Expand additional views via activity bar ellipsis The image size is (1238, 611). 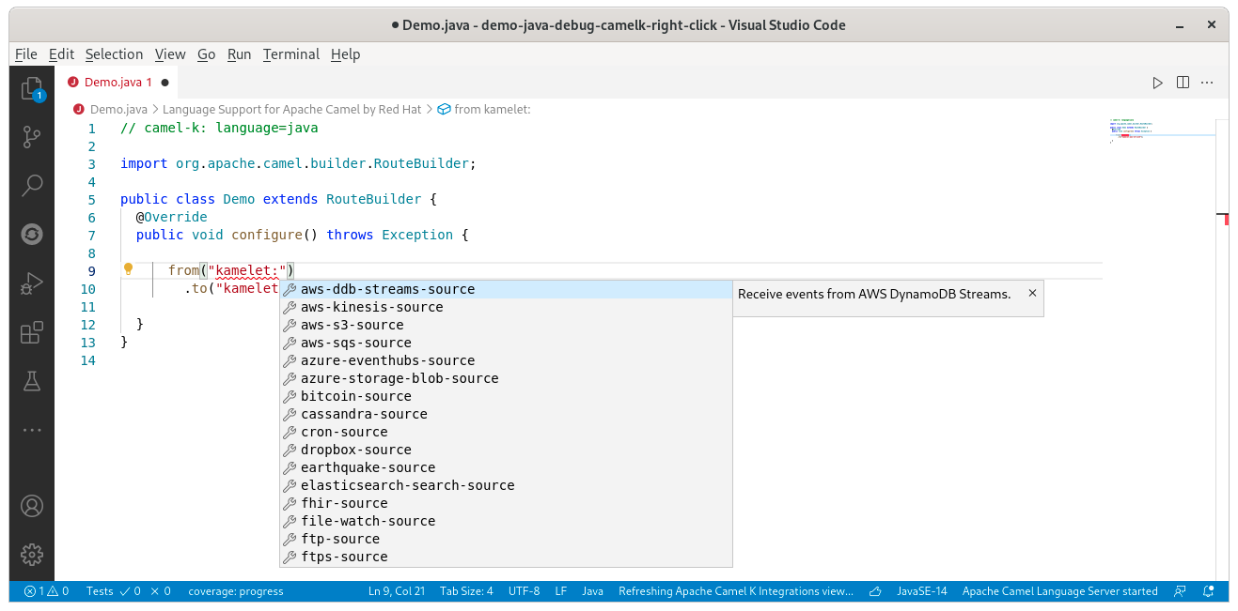tap(32, 430)
